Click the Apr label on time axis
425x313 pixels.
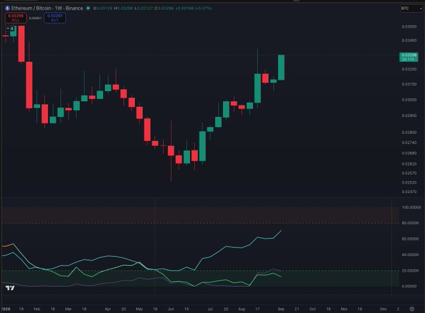pos(108,309)
